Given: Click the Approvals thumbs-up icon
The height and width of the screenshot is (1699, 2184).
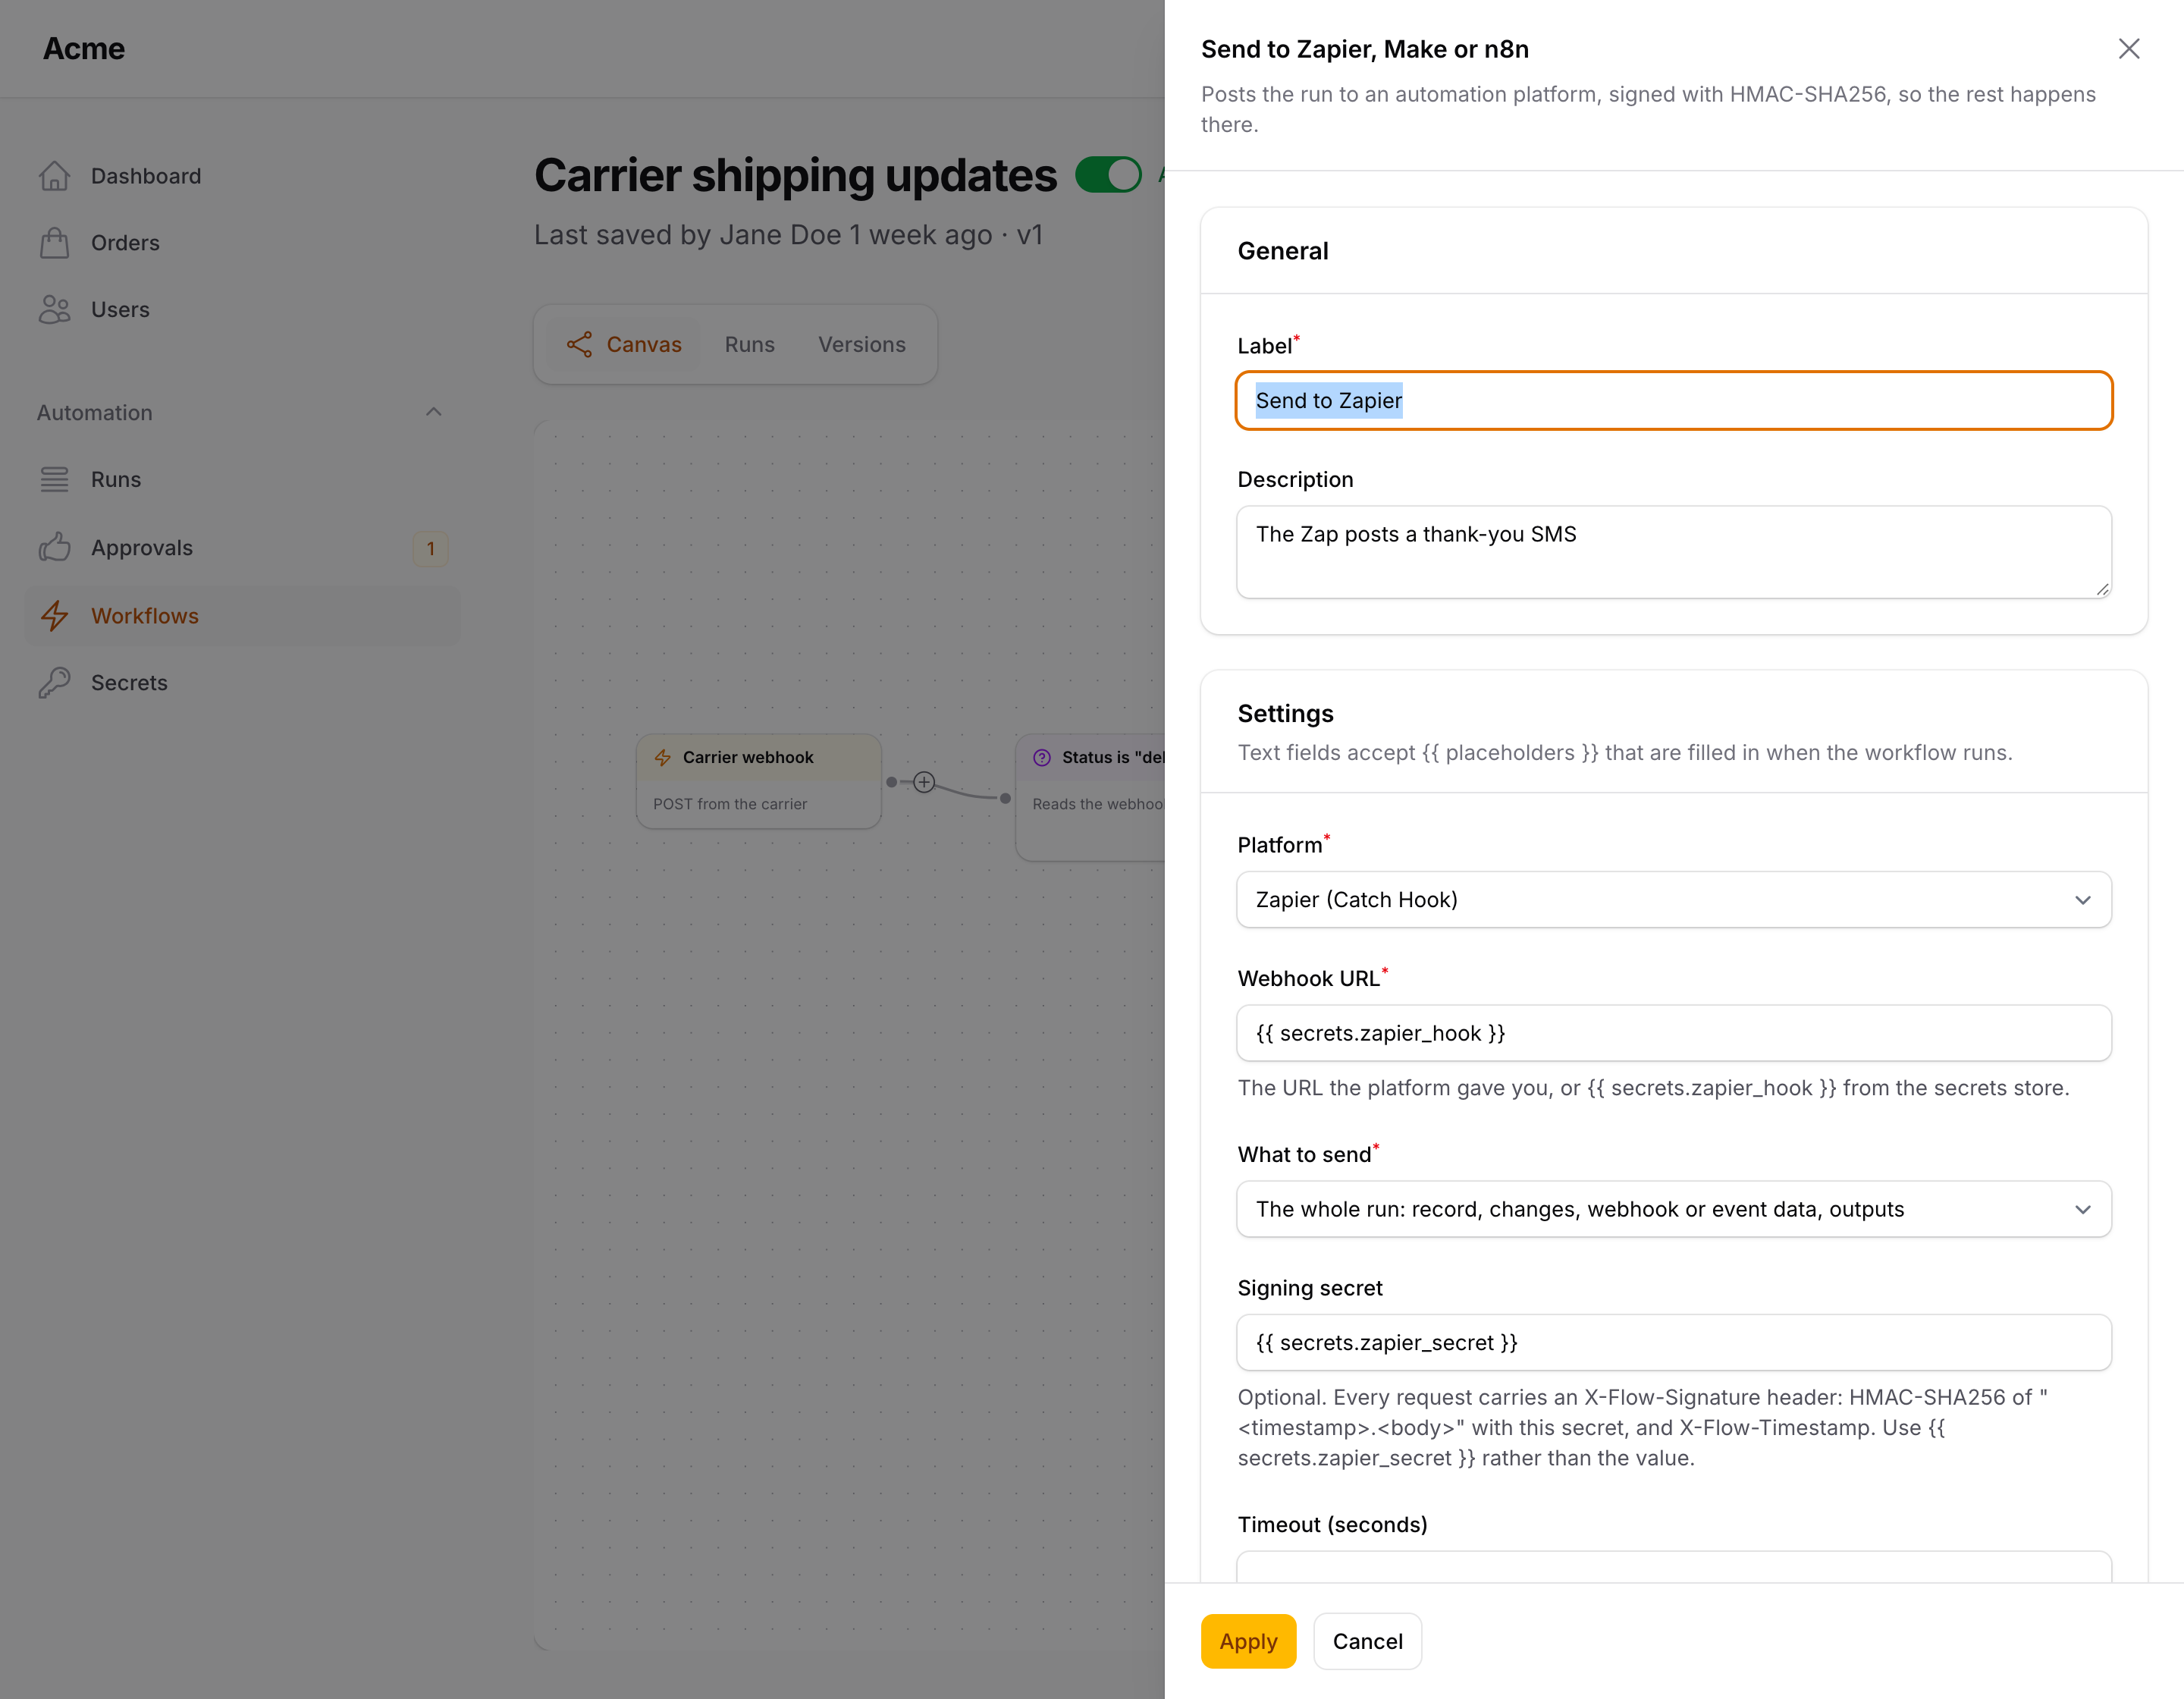Looking at the screenshot, I should pyautogui.click(x=55, y=548).
